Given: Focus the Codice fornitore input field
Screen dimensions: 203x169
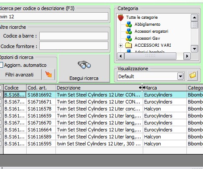Looking at the screenshot, I should pyautogui.click(x=74, y=46).
